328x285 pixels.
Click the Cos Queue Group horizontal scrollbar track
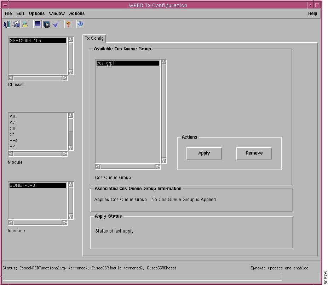click(128, 167)
